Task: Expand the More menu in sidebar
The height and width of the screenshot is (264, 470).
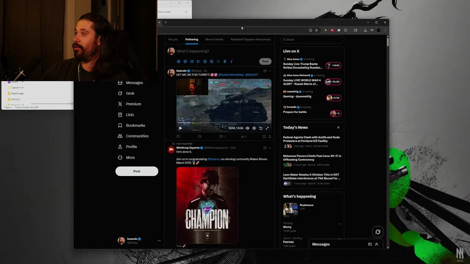Action: (x=126, y=158)
